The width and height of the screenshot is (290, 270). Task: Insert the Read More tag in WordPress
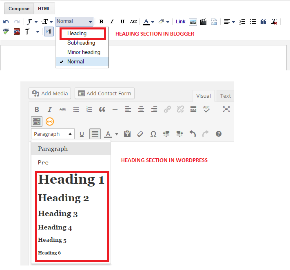(x=193, y=109)
